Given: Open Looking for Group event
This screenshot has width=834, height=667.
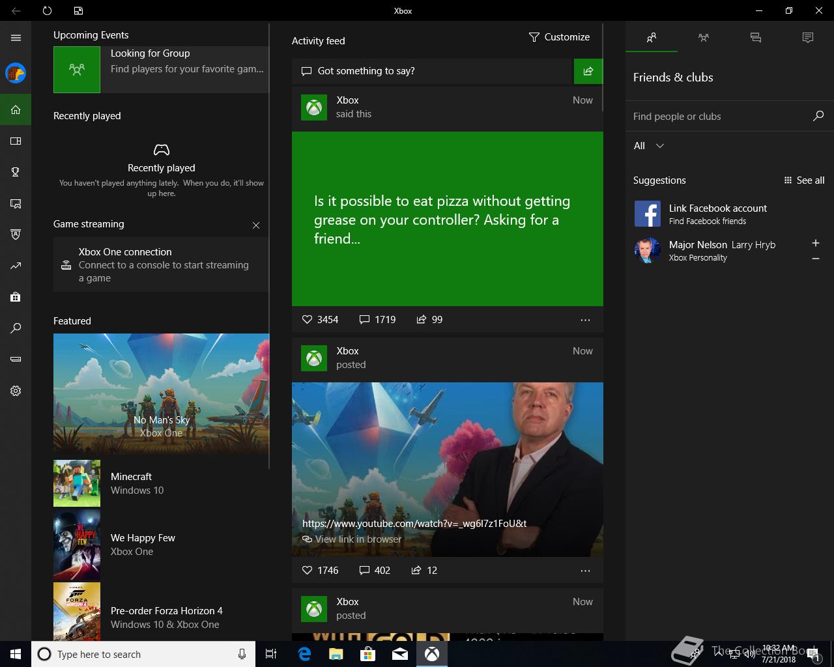Looking at the screenshot, I should tap(161, 70).
